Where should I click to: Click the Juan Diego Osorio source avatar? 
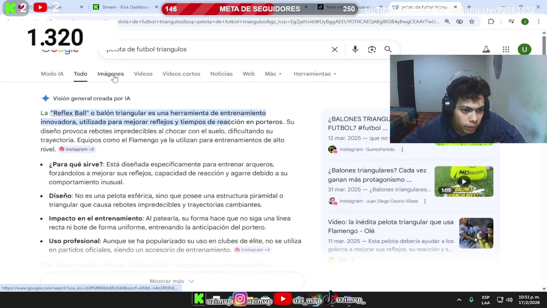(332, 201)
